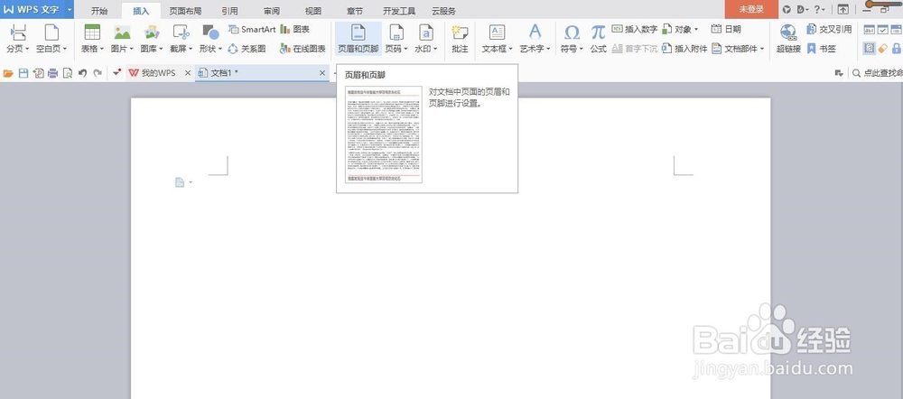Image resolution: width=903 pixels, height=399 pixels.
Task: Insert a relationship diagram 关系图
Action: [247, 49]
